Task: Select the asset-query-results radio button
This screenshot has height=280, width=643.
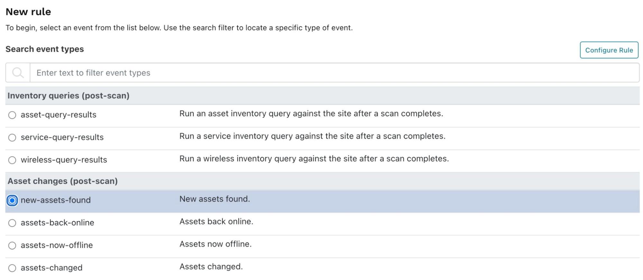Action: pyautogui.click(x=12, y=115)
